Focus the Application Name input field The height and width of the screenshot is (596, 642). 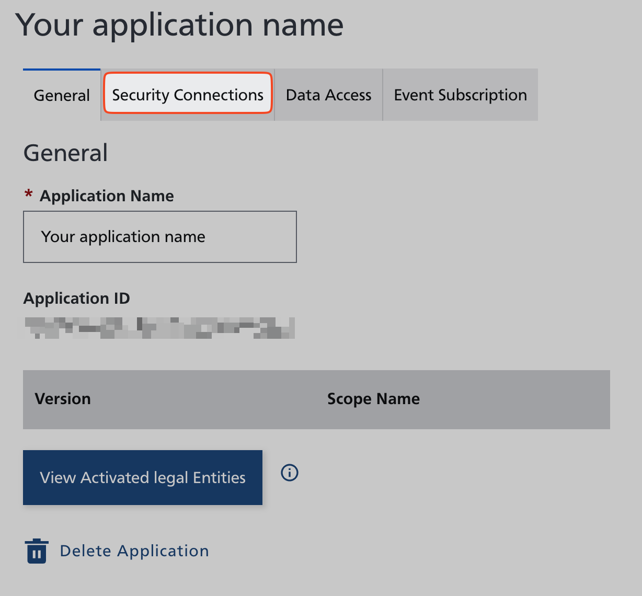point(159,237)
